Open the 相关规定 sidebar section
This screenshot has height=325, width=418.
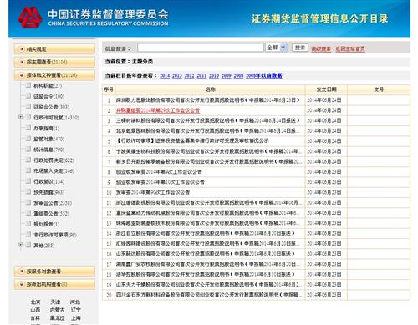coord(54,49)
